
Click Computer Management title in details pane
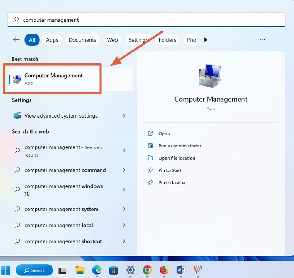(x=211, y=99)
